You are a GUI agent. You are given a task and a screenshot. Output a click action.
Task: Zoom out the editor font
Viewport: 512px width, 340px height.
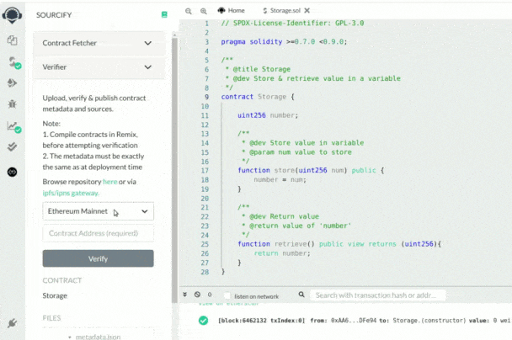[189, 10]
